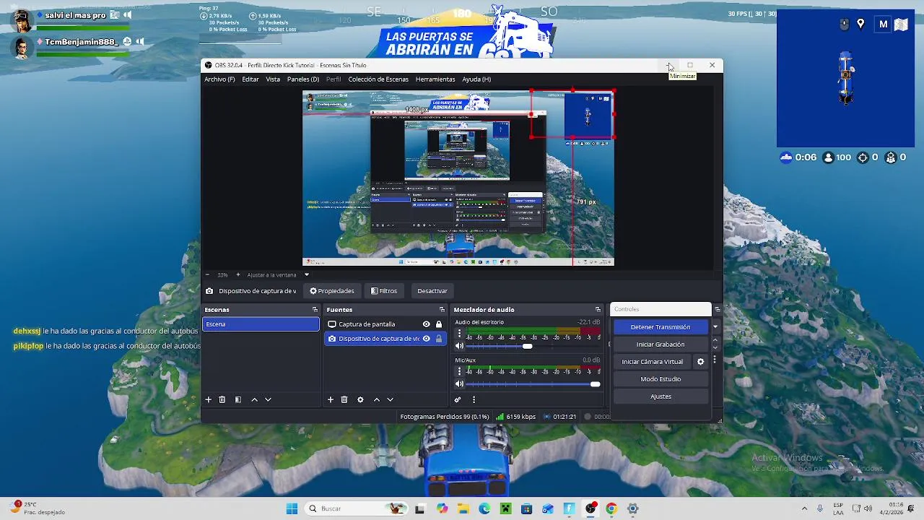Zoom out preview with the minus icon

(x=207, y=274)
